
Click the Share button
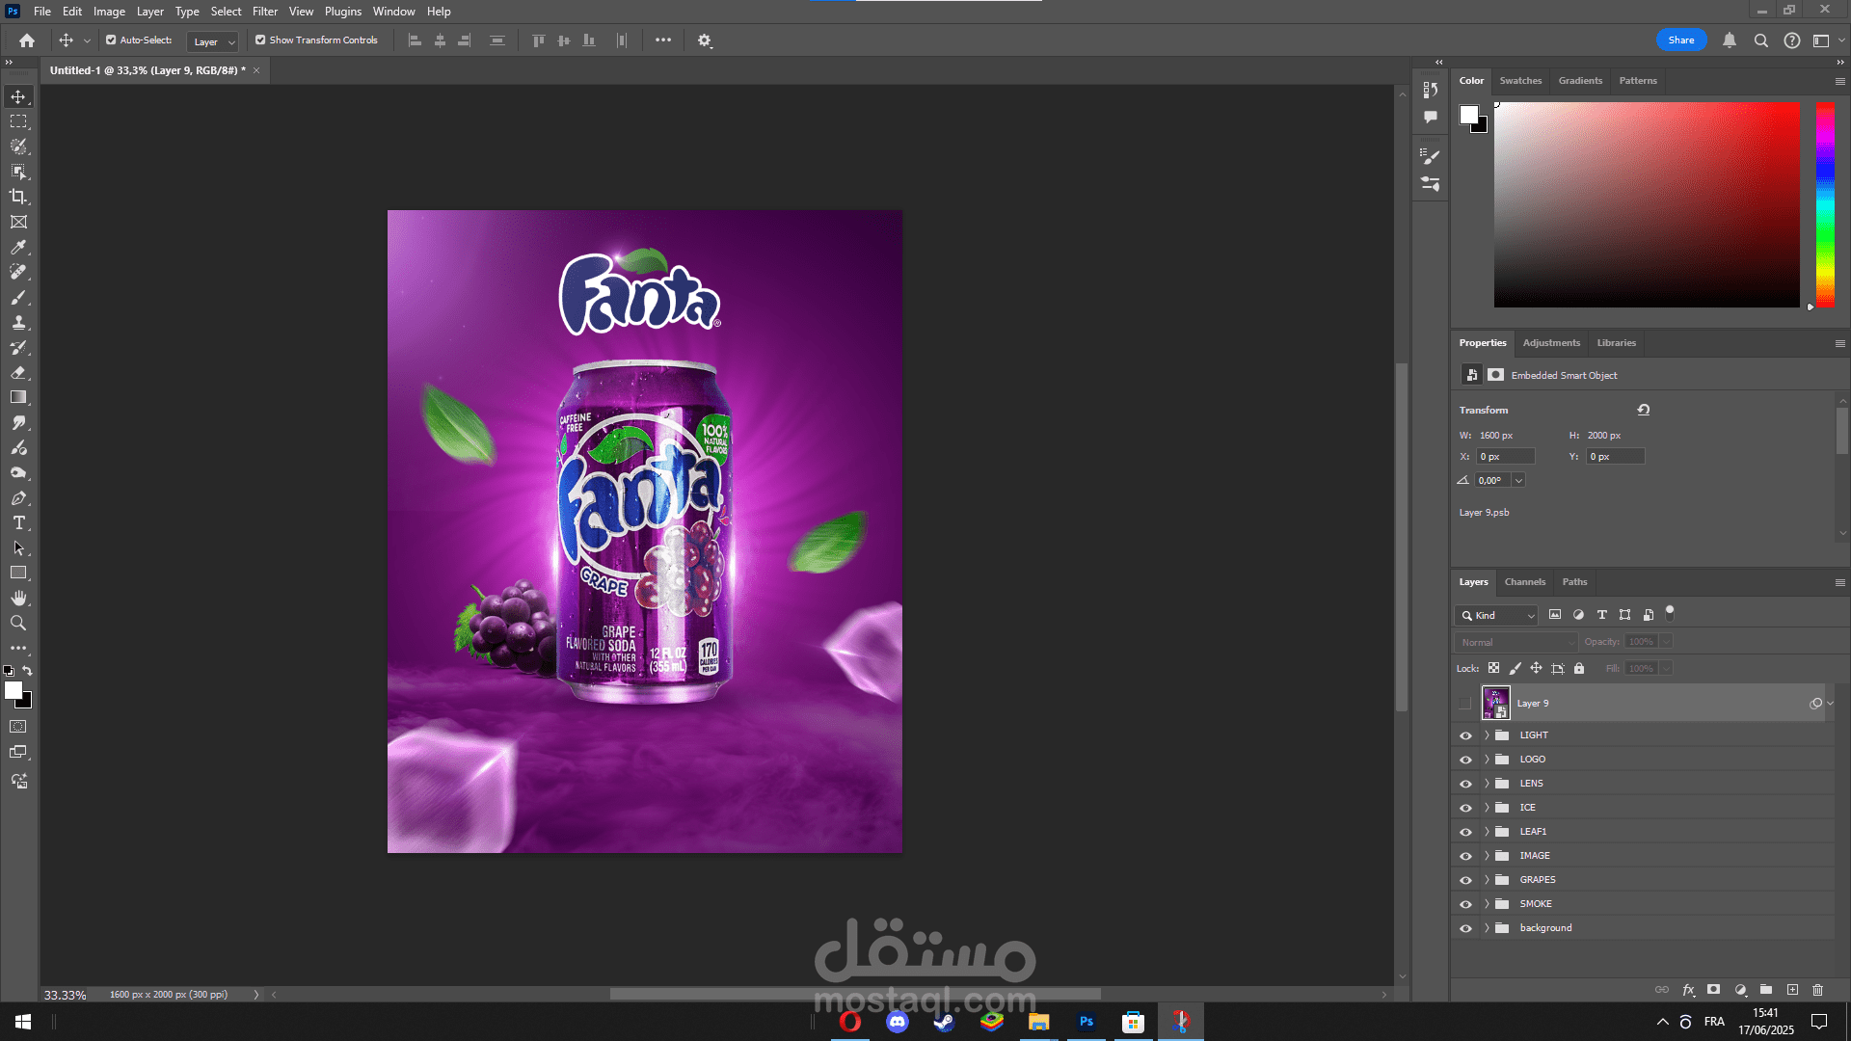pyautogui.click(x=1681, y=40)
